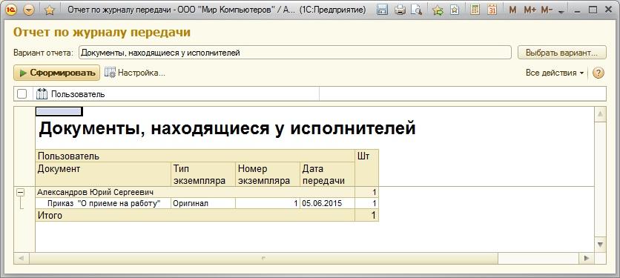Click the M memory button
Image resolution: width=620 pixels, height=278 pixels.
click(x=513, y=10)
